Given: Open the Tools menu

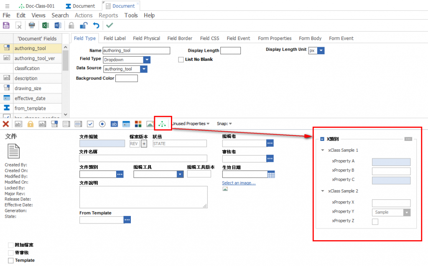Looking at the screenshot, I should 131,15.
